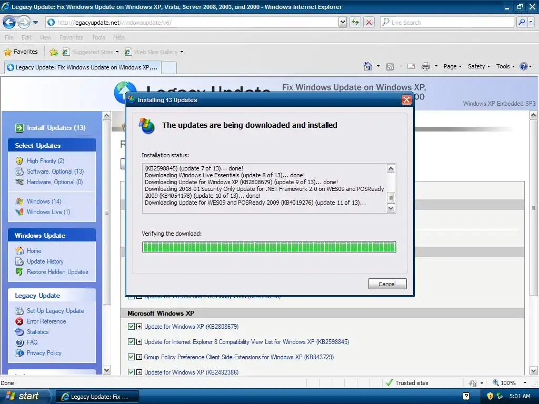Uncheck IE8 Compatibility View List KB2598845
This screenshot has height=404, width=539.
[x=131, y=342]
